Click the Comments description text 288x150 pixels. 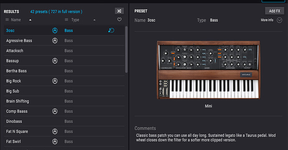pyautogui.click(x=206, y=137)
